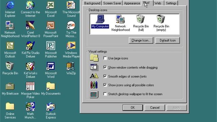Switch to the Settings tab
The image size is (217, 122).
coord(171,3)
